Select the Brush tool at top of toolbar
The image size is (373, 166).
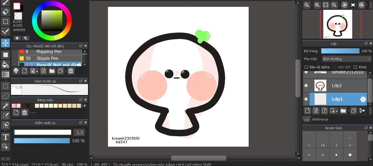5,3
